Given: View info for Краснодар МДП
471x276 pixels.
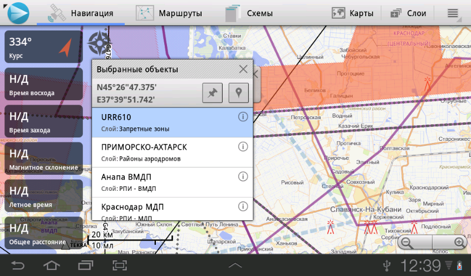Looking at the screenshot, I should [x=243, y=206].
